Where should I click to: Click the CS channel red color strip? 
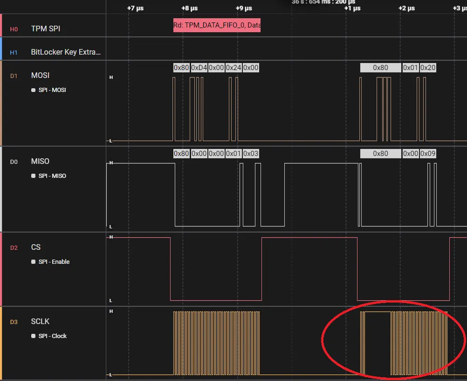click(x=1, y=269)
